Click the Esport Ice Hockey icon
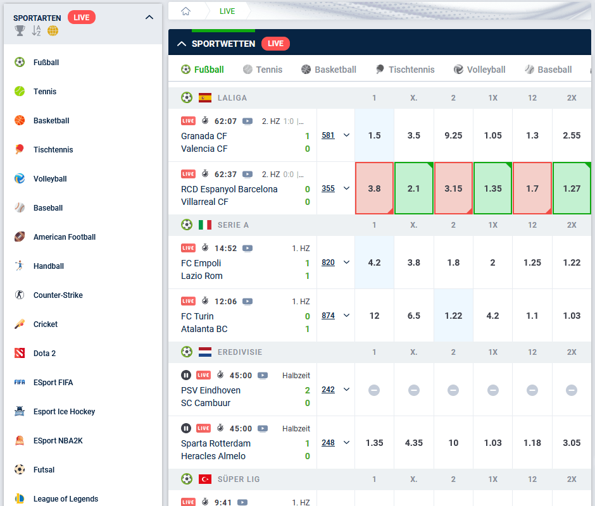Viewport: 595px width, 506px height. [x=20, y=411]
